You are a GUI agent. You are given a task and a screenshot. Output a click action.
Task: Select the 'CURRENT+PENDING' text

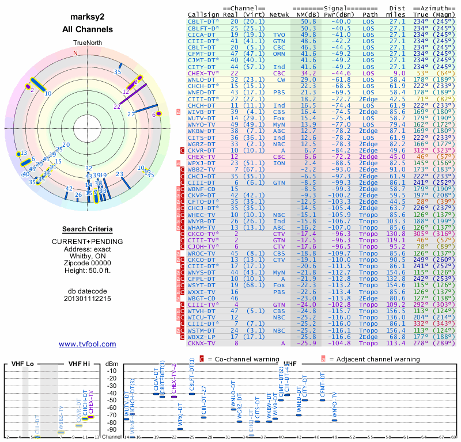coord(88,242)
